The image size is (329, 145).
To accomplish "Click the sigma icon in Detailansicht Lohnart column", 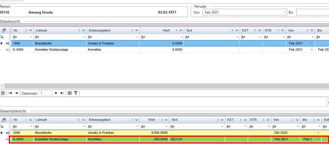I will click(x=79, y=30).
